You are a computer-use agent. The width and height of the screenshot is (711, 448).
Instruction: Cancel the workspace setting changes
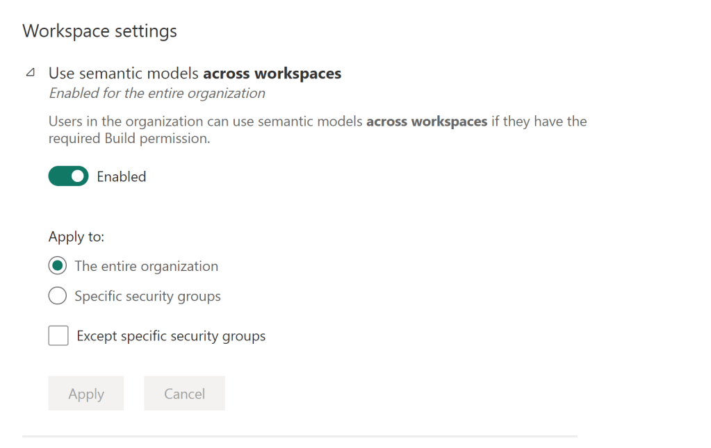184,394
